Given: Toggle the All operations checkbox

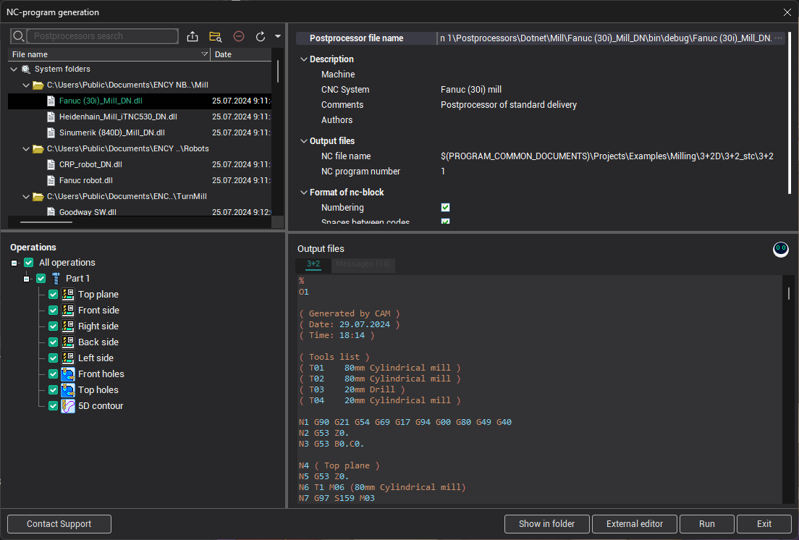Looking at the screenshot, I should [x=29, y=263].
